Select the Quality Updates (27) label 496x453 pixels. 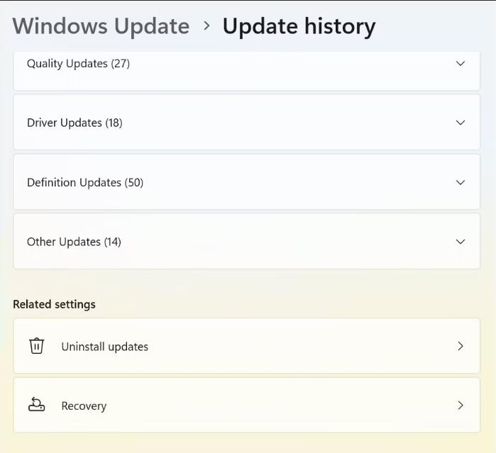click(x=79, y=64)
